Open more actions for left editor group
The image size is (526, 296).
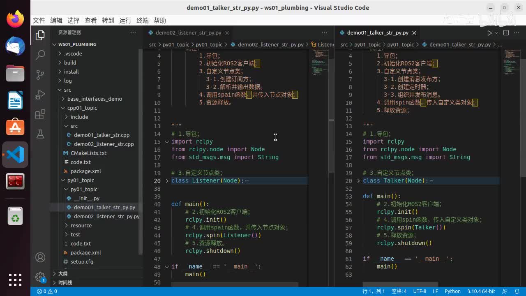point(325,33)
